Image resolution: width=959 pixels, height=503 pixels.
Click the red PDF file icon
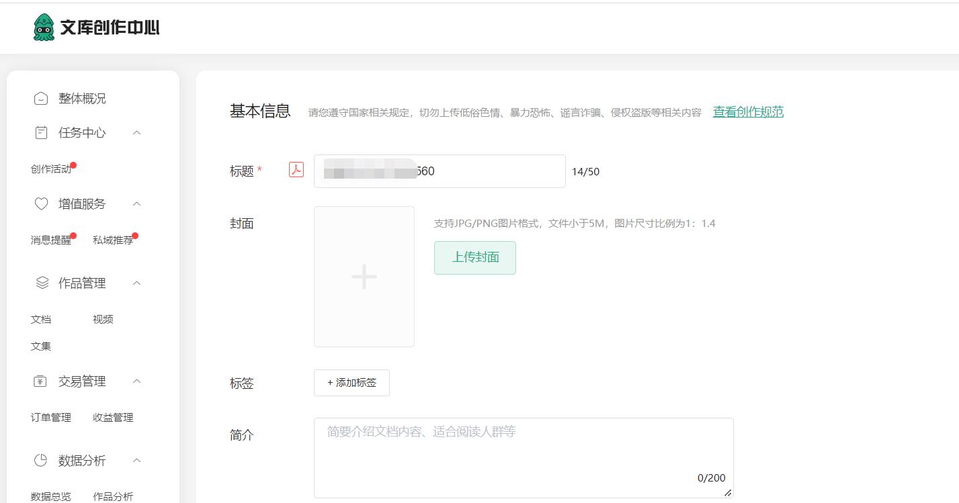click(x=296, y=170)
